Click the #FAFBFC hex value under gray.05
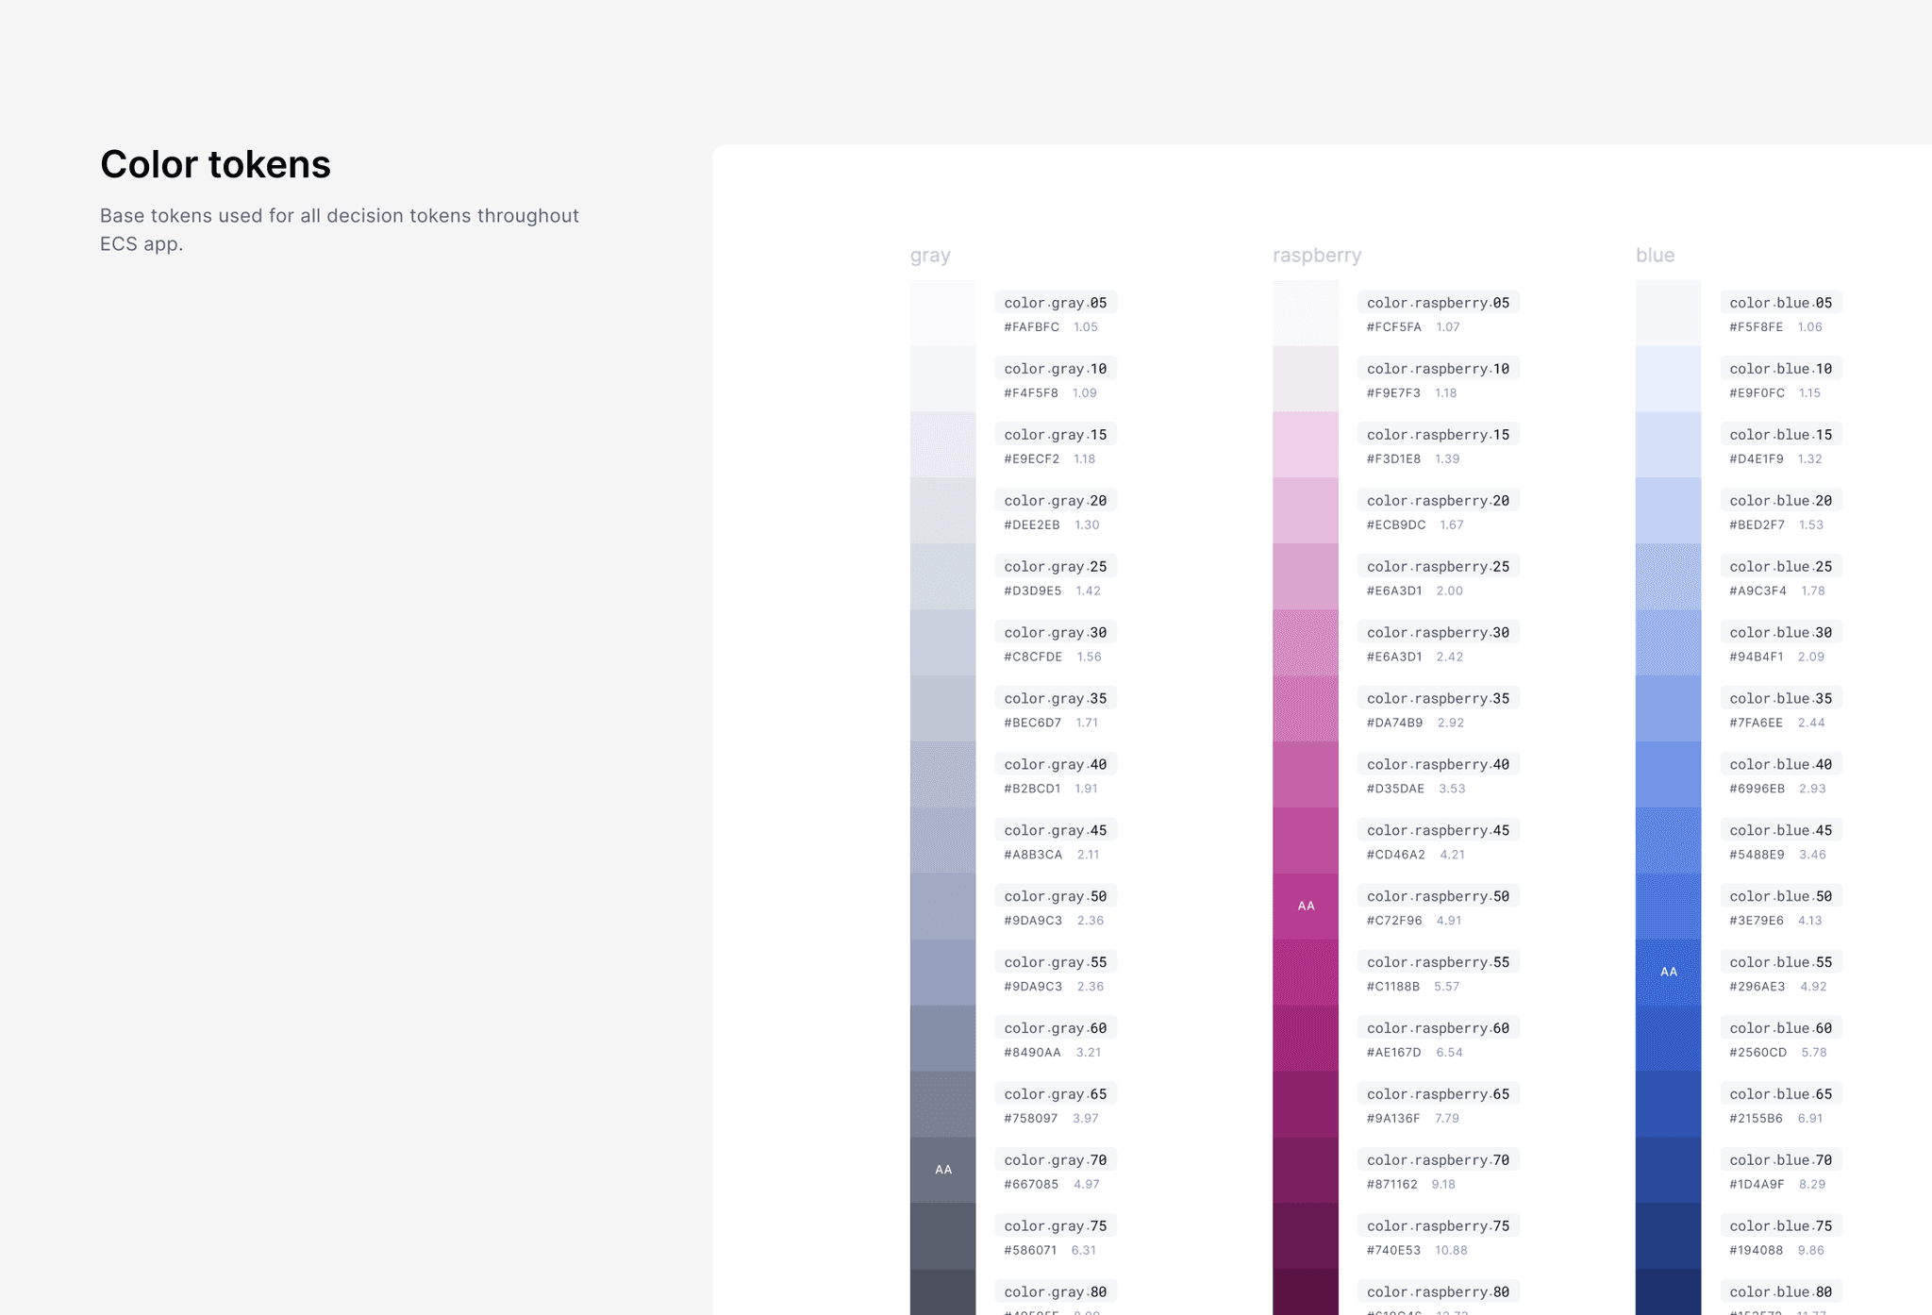 coord(1032,326)
